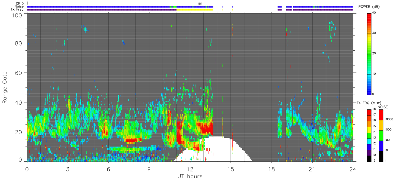Click the blue 10–100 segment of NOISE legend
The width and height of the screenshot is (397, 183).
tap(381, 146)
